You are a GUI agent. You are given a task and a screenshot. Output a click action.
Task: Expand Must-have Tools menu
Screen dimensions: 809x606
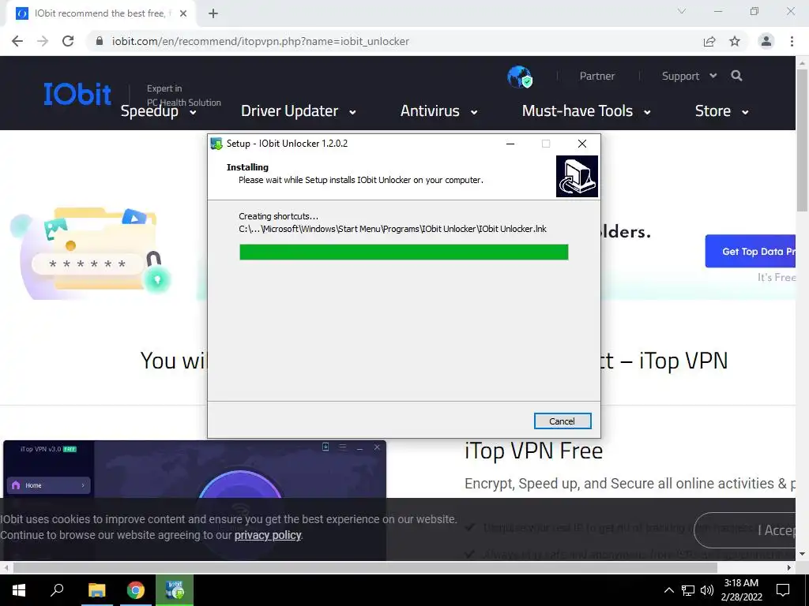pyautogui.click(x=586, y=111)
